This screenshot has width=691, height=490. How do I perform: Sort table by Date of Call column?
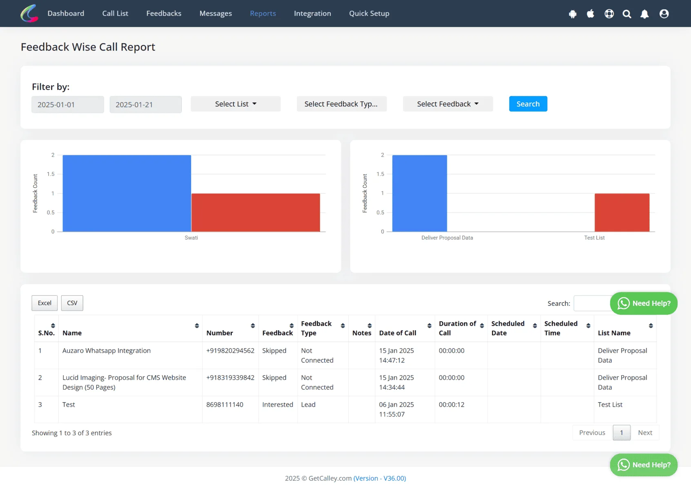pyautogui.click(x=429, y=325)
